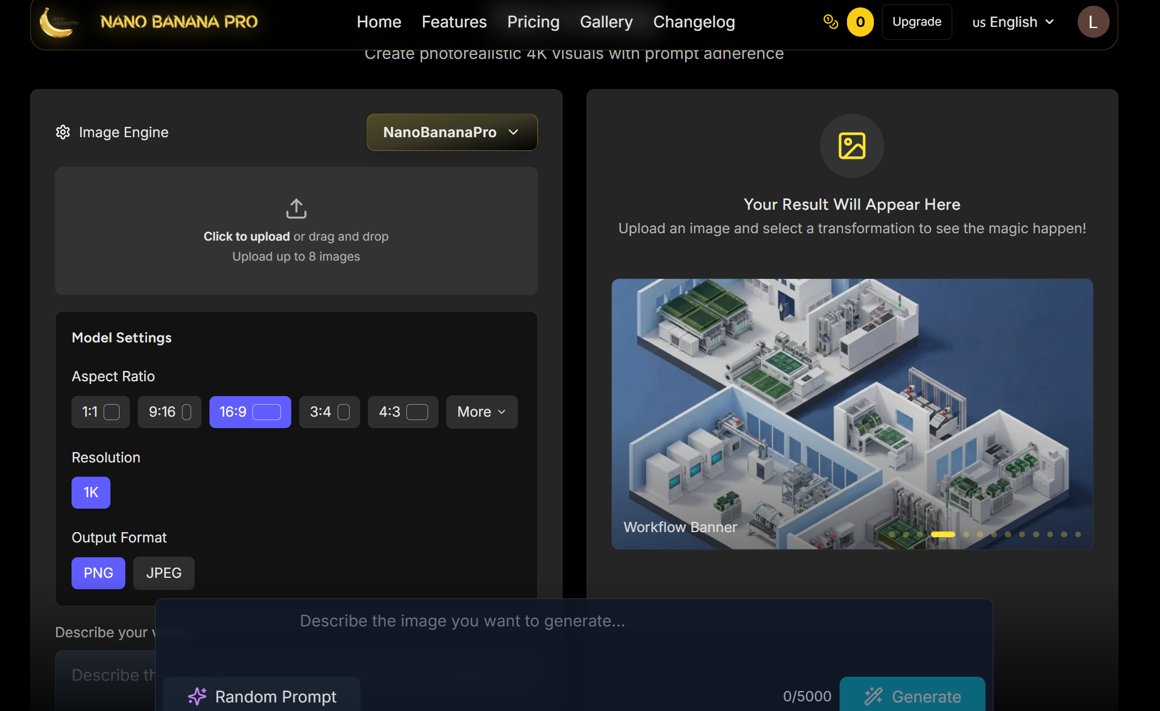The image size is (1160, 711).
Task: Click the Upgrade button
Action: [x=916, y=22]
